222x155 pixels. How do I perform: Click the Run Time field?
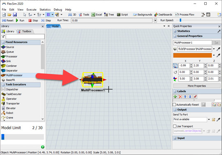coord(112,21)
